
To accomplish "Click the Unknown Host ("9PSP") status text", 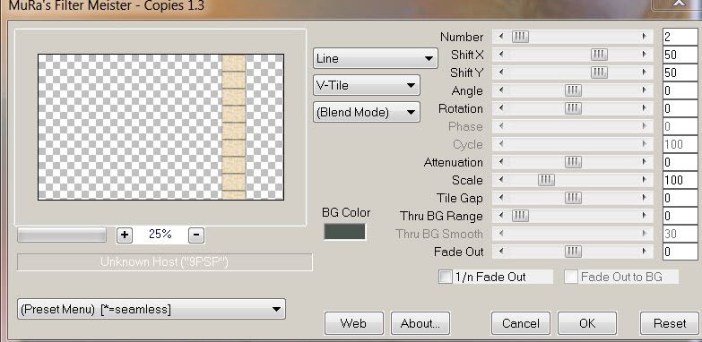I will click(x=164, y=262).
